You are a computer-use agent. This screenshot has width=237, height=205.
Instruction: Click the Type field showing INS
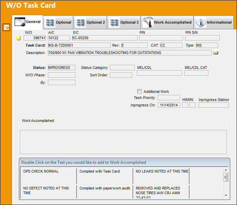pos(207,45)
